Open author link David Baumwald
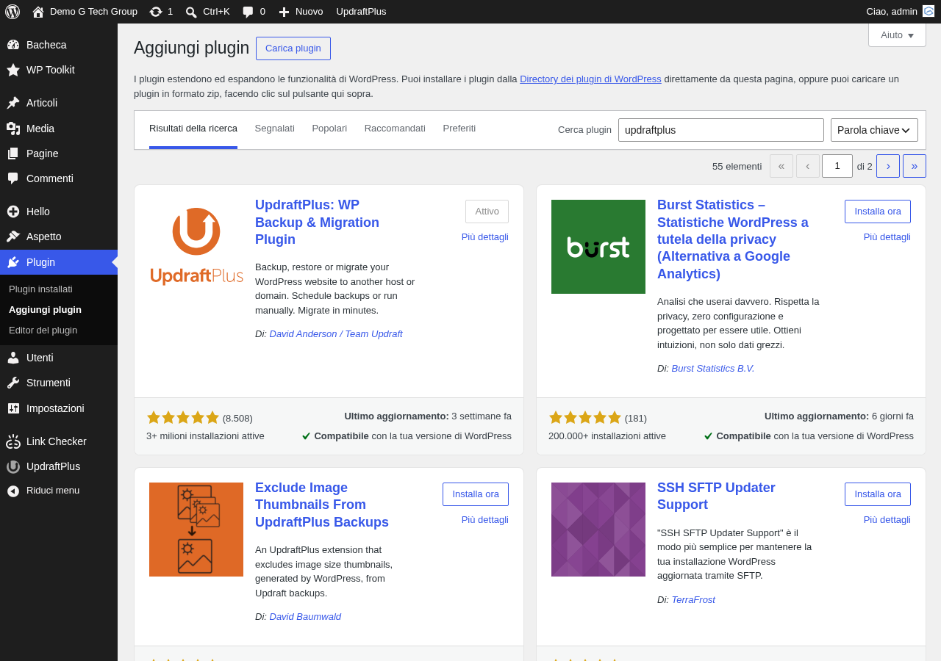 (x=305, y=616)
